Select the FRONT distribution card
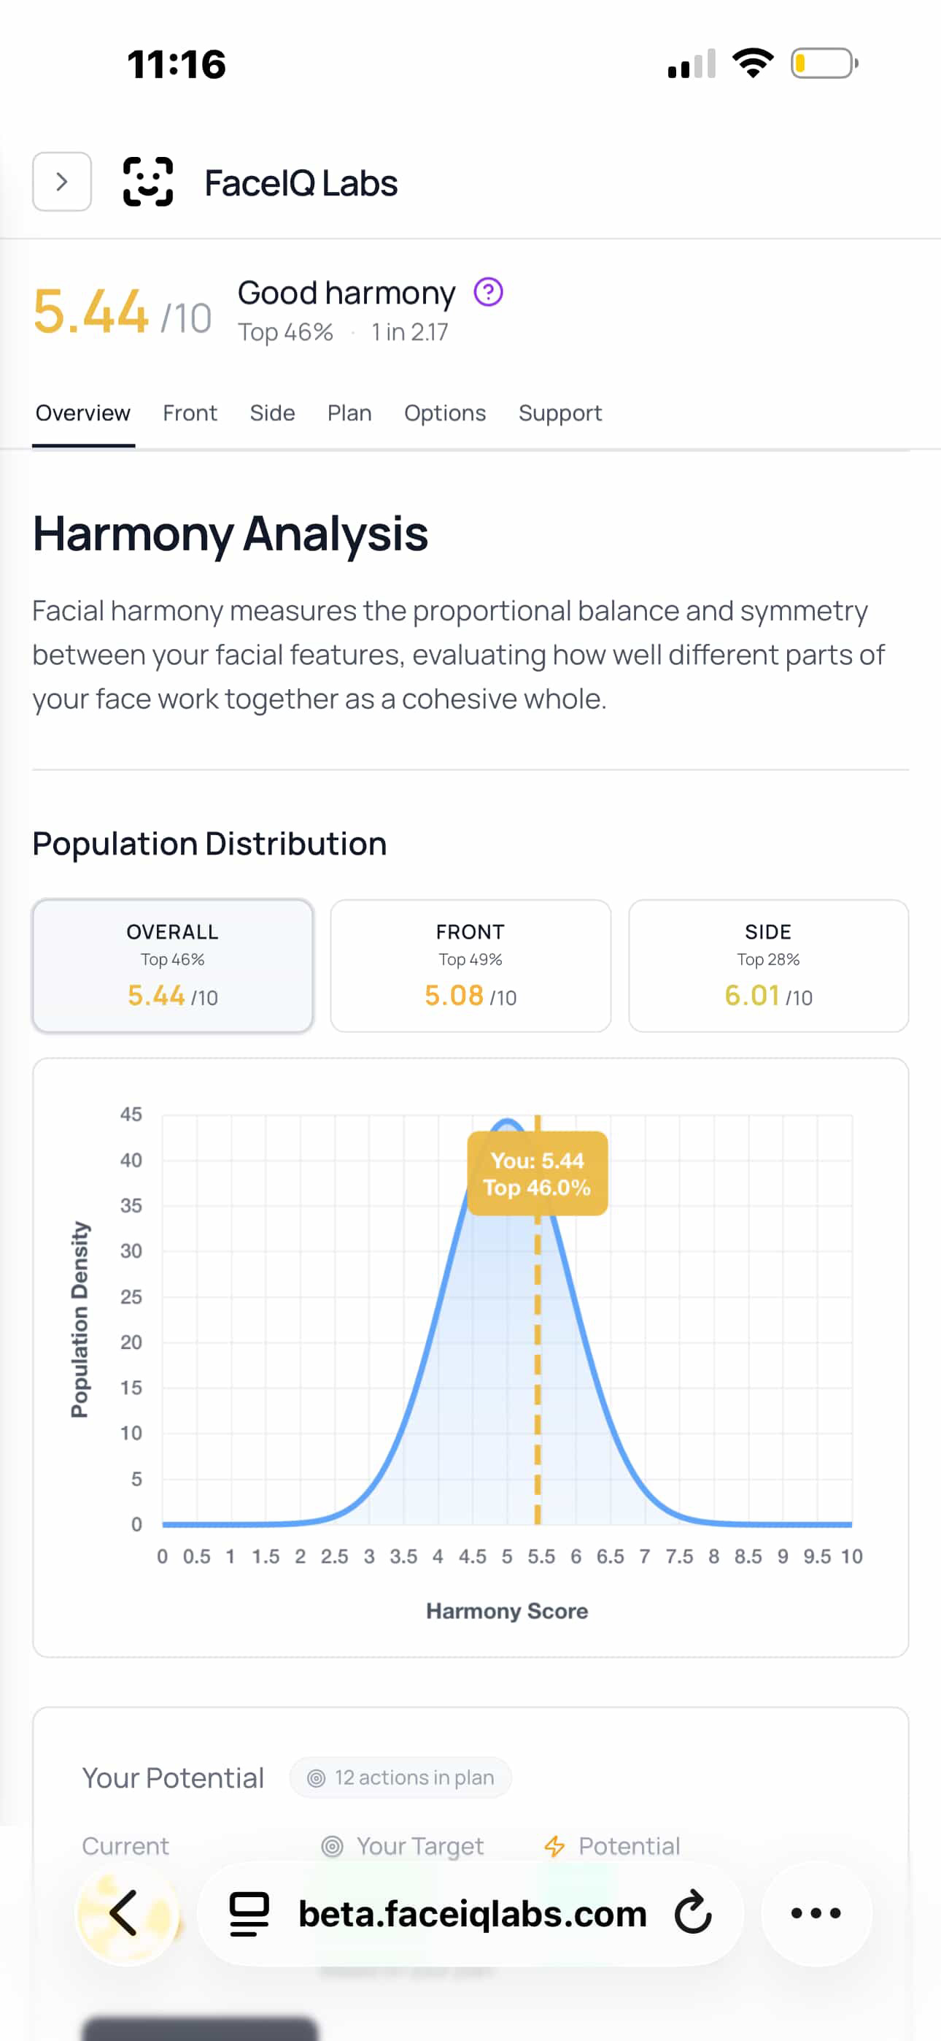941x2041 pixels. click(x=471, y=965)
